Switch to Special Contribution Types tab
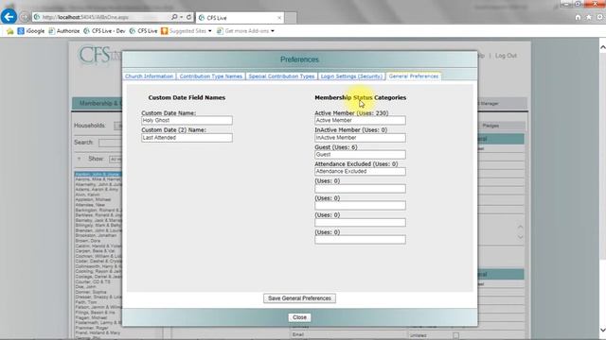Screen dimensions: 606x340 tap(281, 76)
